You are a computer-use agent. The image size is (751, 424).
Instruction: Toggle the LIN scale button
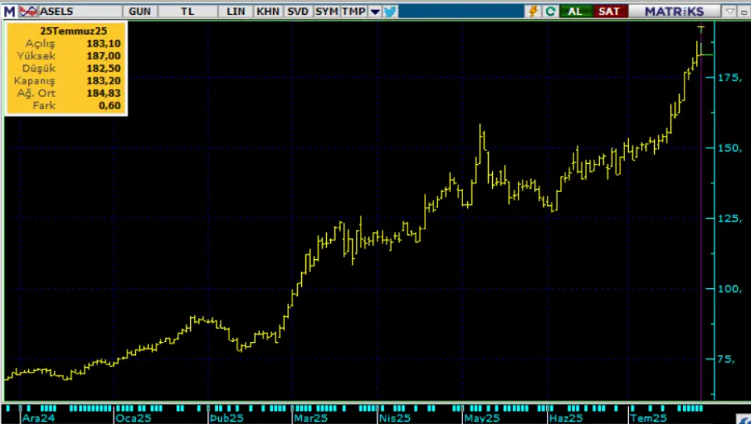[235, 12]
